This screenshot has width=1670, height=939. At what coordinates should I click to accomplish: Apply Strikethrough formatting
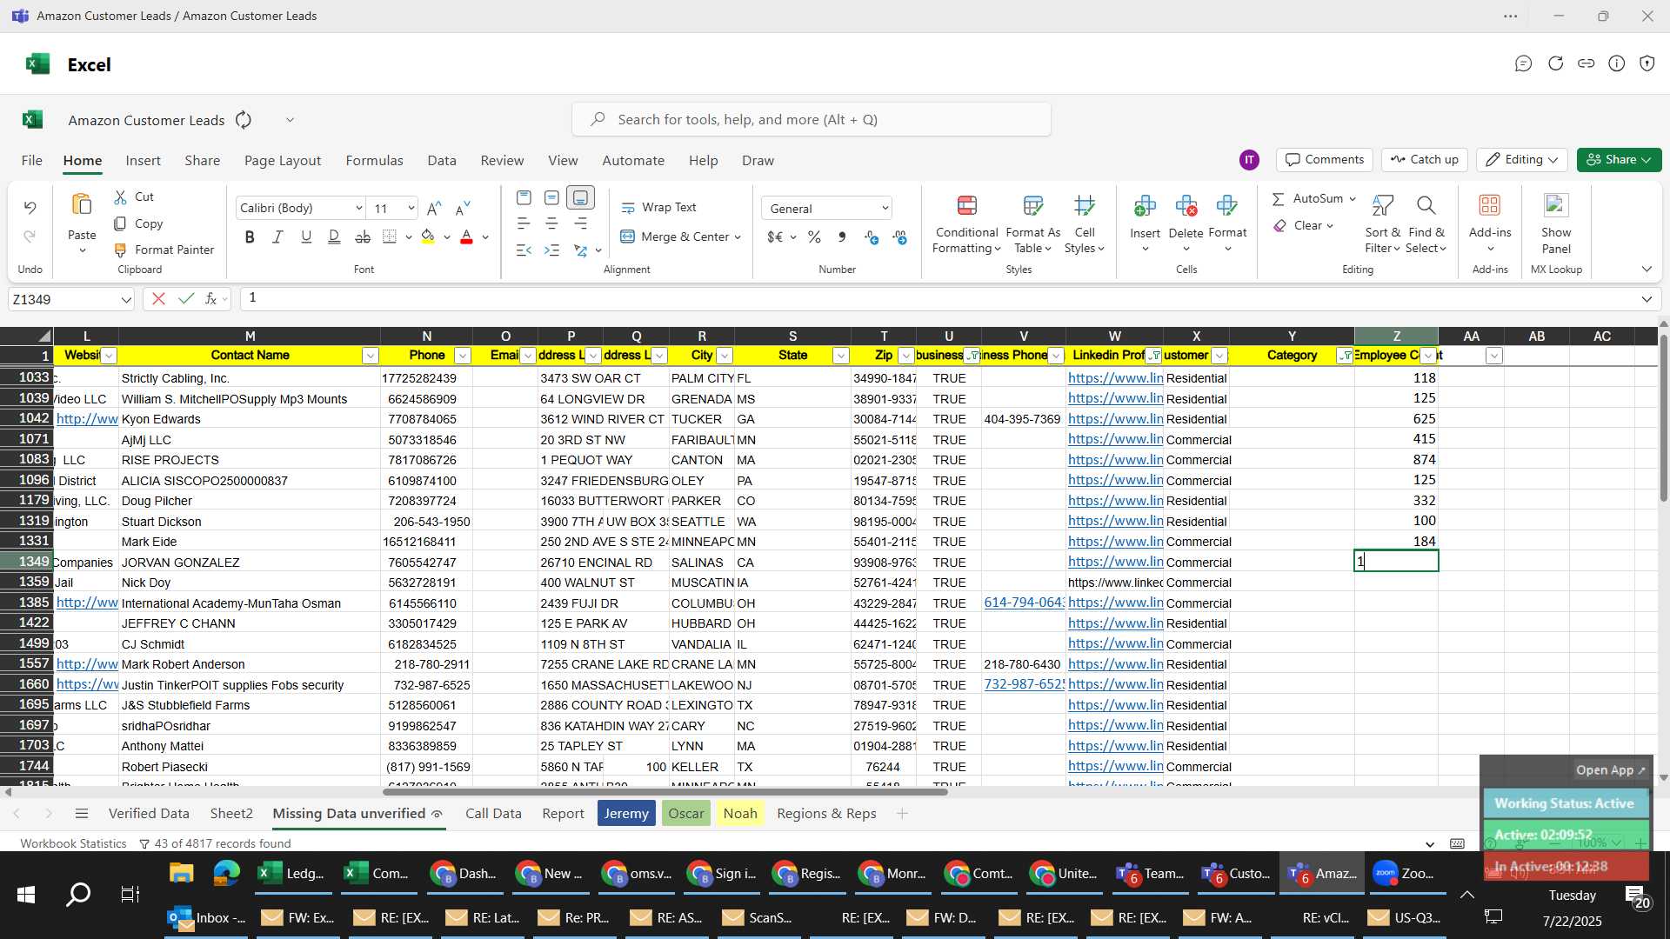tap(363, 237)
